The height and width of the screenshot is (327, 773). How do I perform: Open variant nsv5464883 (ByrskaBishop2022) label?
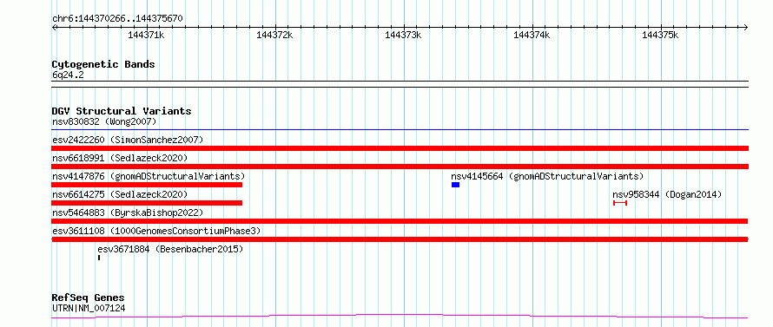click(128, 213)
